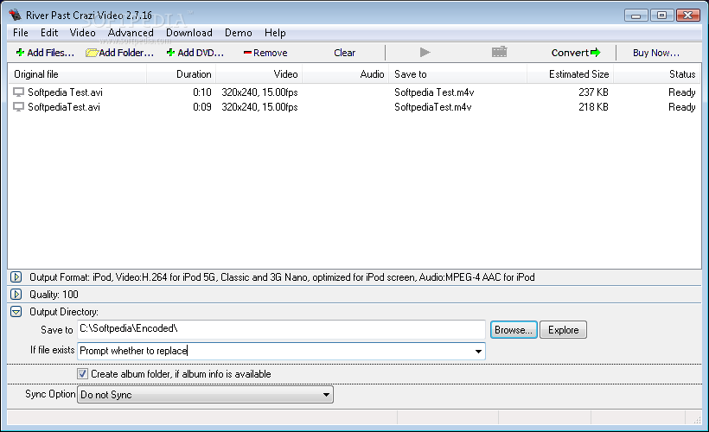Click the Browse button

point(514,330)
